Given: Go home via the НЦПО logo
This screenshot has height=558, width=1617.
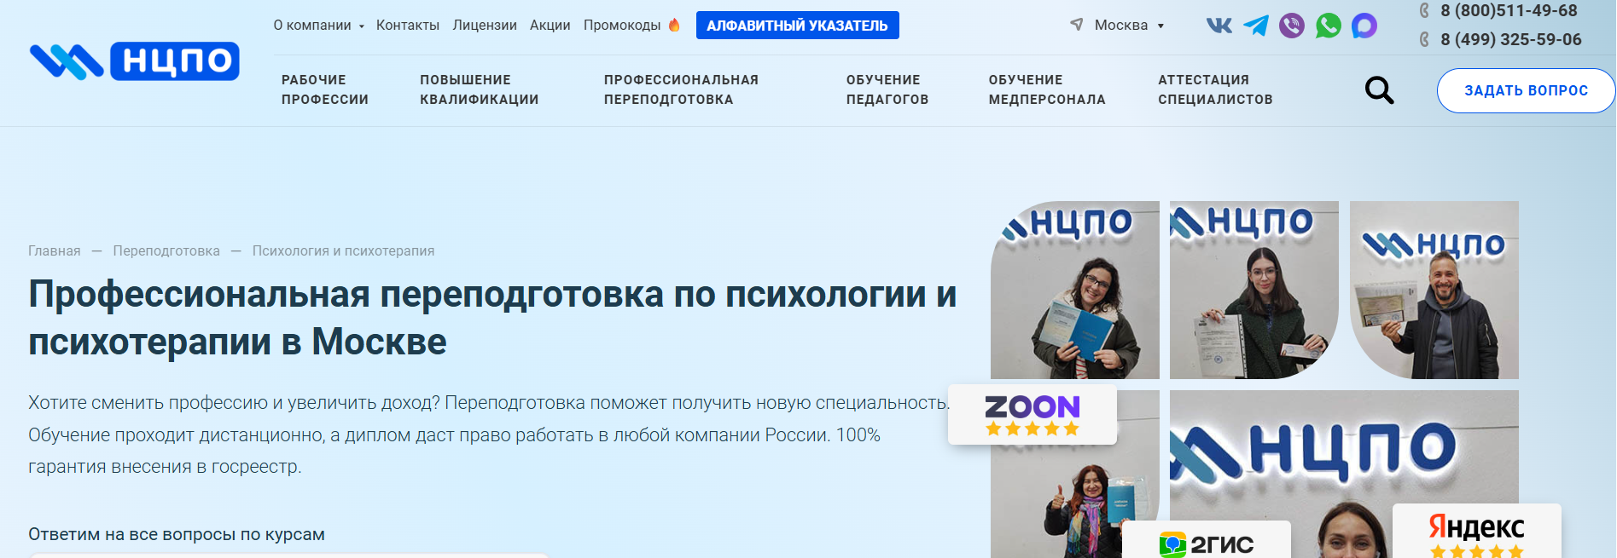Looking at the screenshot, I should [134, 61].
